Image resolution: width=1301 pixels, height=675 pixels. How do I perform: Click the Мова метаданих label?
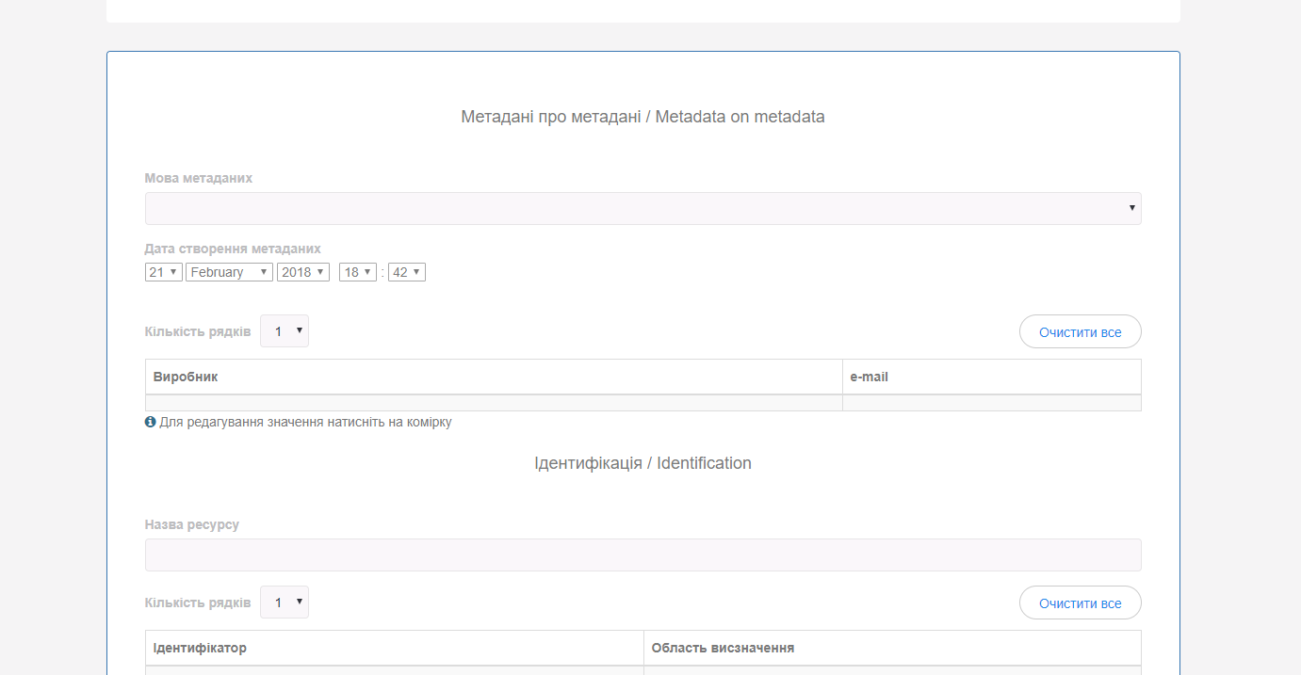[199, 178]
